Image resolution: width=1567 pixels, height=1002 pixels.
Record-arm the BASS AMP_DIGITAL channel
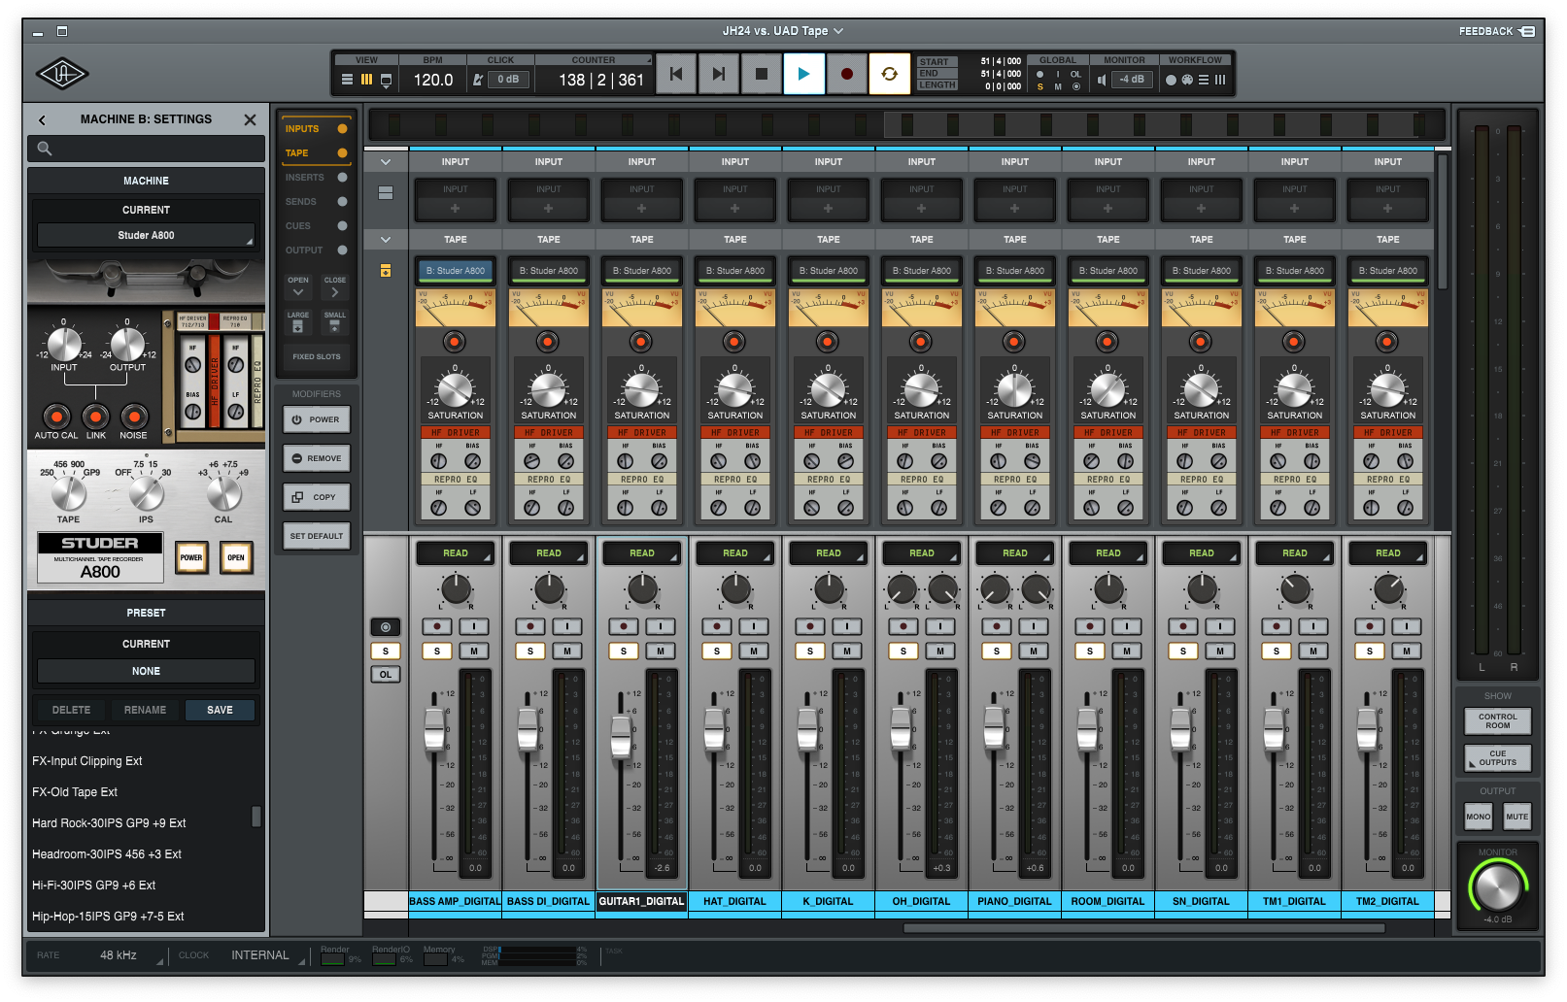[x=437, y=627]
